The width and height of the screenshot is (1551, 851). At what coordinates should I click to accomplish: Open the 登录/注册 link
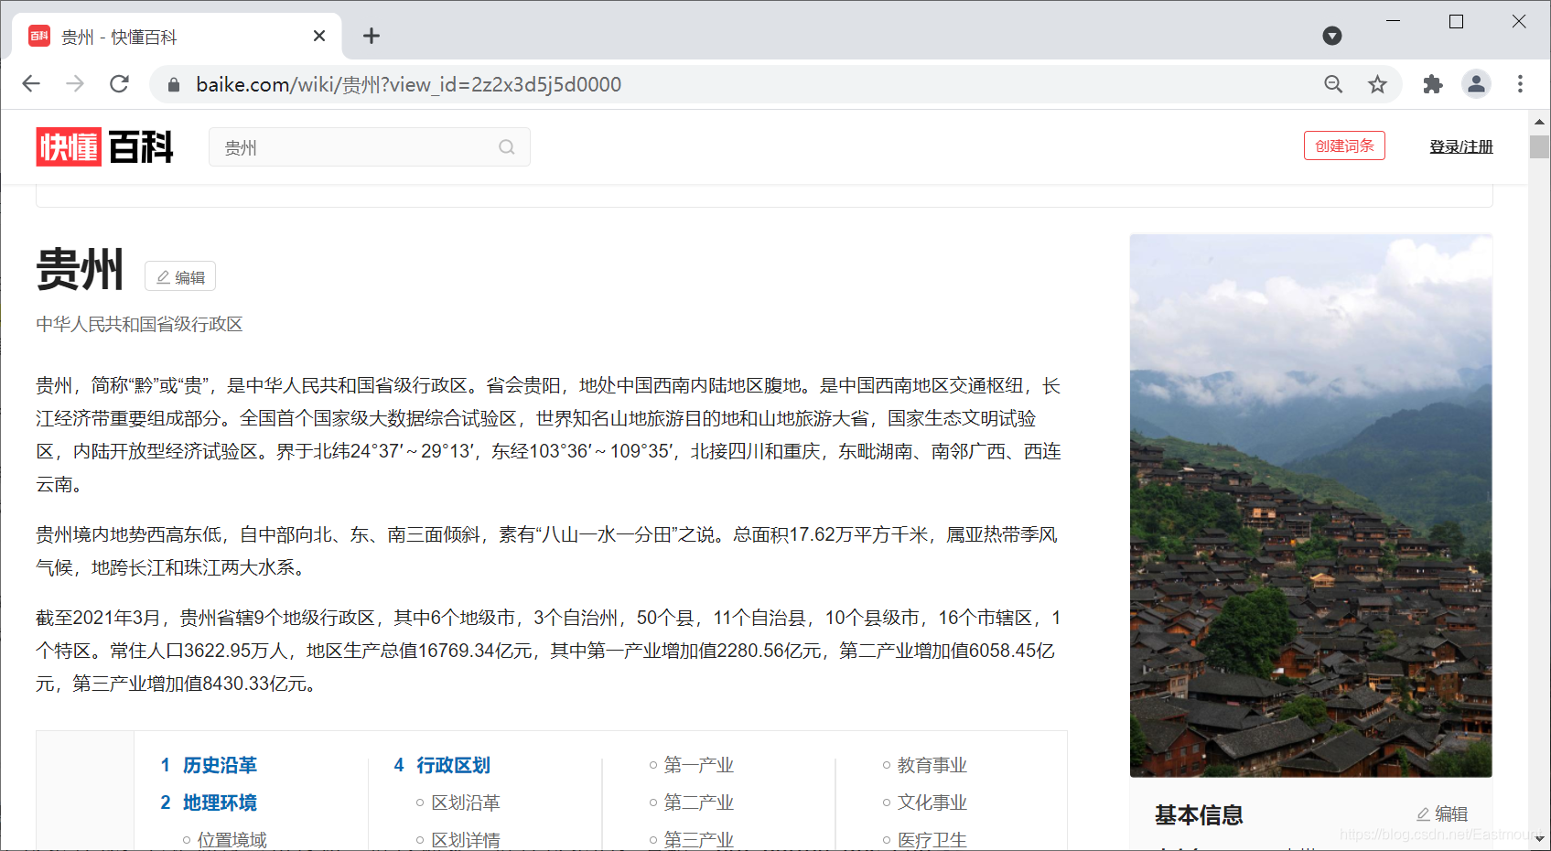pos(1460,146)
